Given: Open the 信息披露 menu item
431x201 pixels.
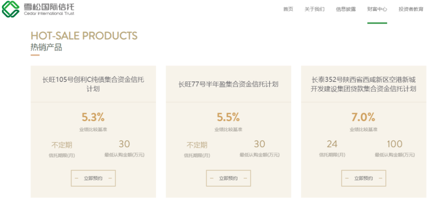Looking at the screenshot, I should click(346, 9).
